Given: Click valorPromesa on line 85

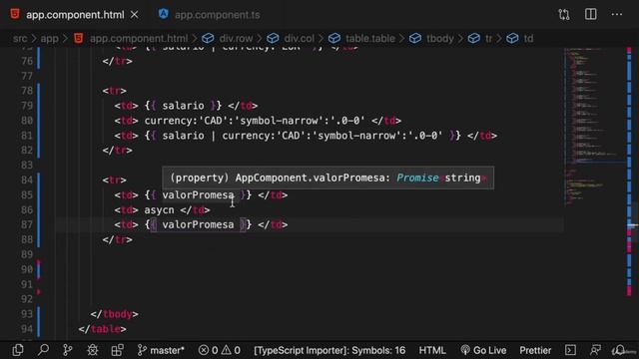Looking at the screenshot, I should [198, 195].
